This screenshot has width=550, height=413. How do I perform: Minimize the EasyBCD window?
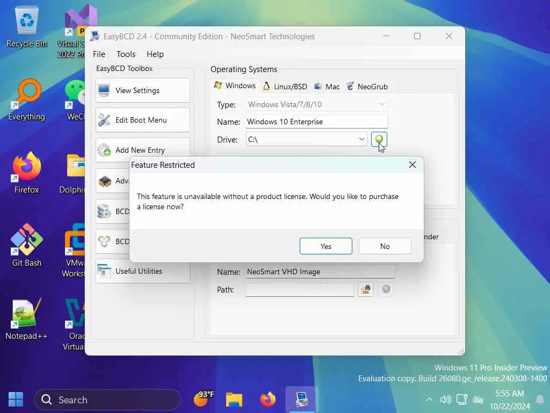[386, 36]
